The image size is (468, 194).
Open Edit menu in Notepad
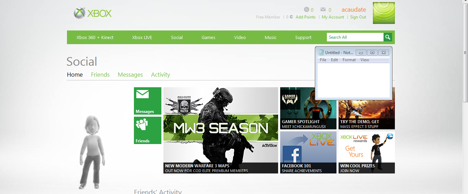tap(334, 60)
